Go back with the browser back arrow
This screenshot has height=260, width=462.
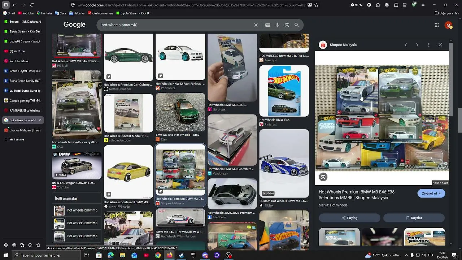pos(14,5)
